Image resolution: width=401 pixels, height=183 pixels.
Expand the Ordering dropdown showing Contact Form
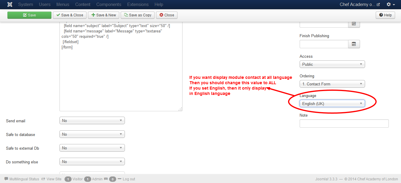[332, 84]
